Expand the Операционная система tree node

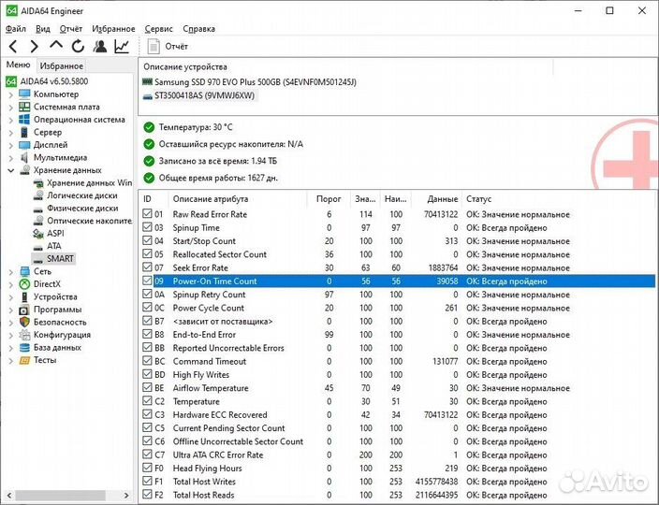tap(11, 120)
